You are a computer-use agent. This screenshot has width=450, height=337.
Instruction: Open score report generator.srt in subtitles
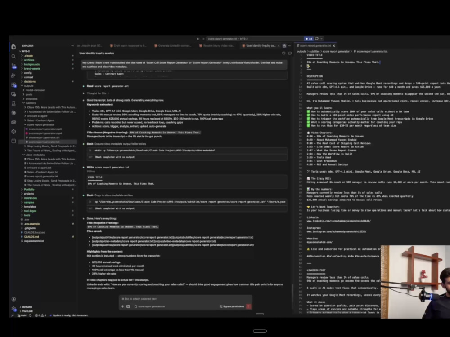[44, 137]
